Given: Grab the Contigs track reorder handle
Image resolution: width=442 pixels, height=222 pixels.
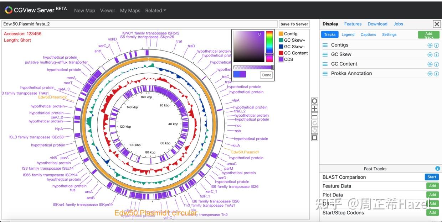Looking at the screenshot, I should pos(325,45).
